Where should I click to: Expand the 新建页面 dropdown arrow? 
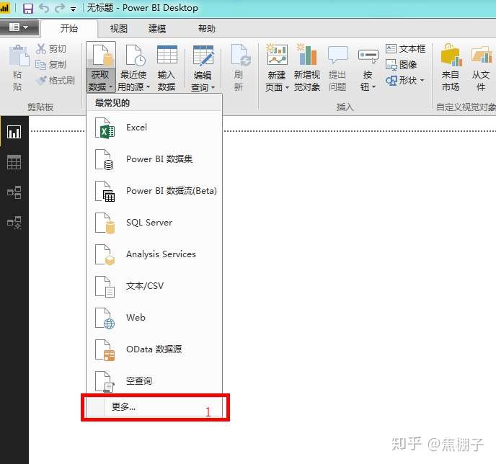pyautogui.click(x=287, y=87)
